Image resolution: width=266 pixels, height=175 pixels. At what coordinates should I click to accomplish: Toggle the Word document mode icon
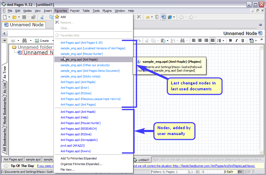pos(163,17)
